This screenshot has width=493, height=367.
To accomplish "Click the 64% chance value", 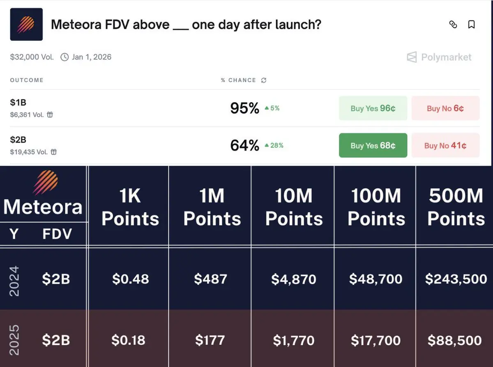I will click(244, 145).
